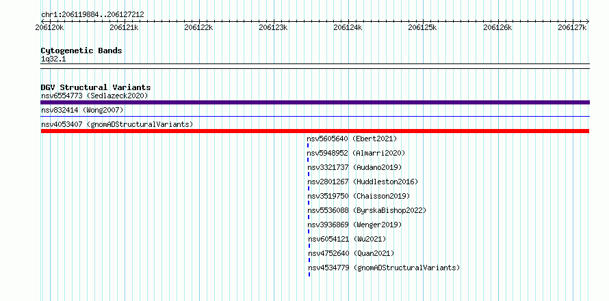Open the nsv4053407 (gnomADStructuralVariants) label
This screenshot has width=609, height=301.
[x=117, y=124]
